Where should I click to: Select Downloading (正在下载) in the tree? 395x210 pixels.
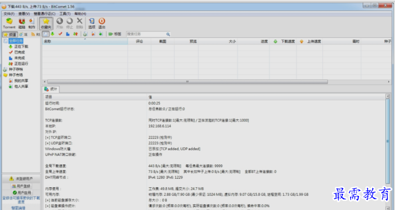pos(21,46)
